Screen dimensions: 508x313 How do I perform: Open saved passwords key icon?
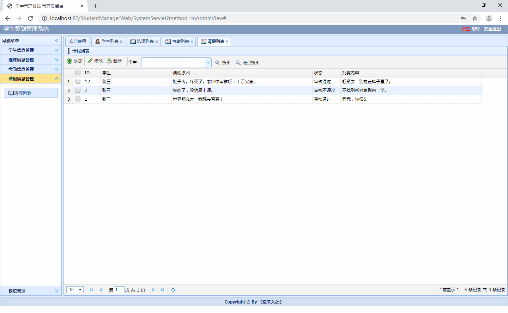[x=464, y=18]
